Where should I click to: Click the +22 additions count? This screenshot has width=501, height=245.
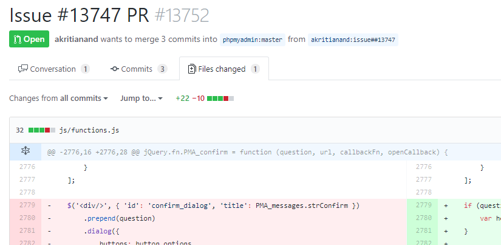point(182,98)
